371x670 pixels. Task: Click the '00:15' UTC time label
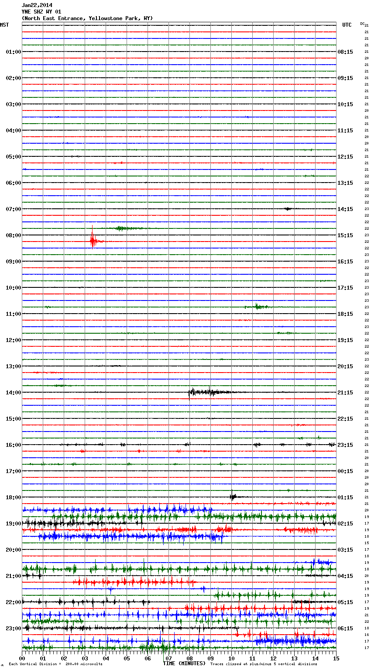click(345, 471)
